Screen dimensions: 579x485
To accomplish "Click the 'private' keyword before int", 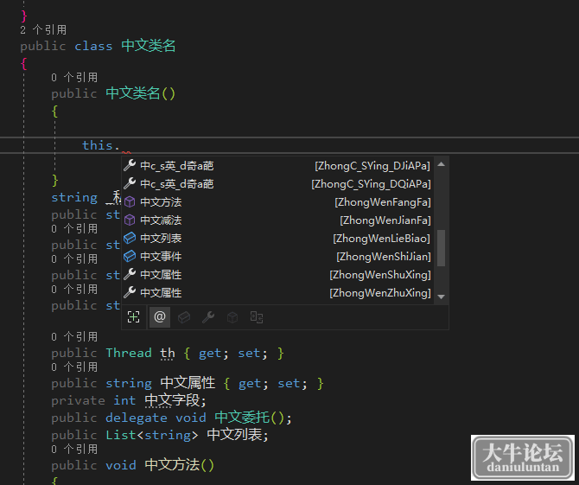I will [78, 400].
